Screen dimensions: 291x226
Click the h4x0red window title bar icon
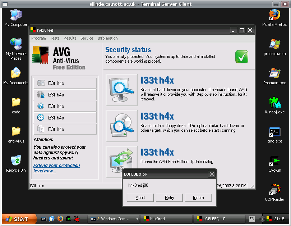[x=33, y=30]
